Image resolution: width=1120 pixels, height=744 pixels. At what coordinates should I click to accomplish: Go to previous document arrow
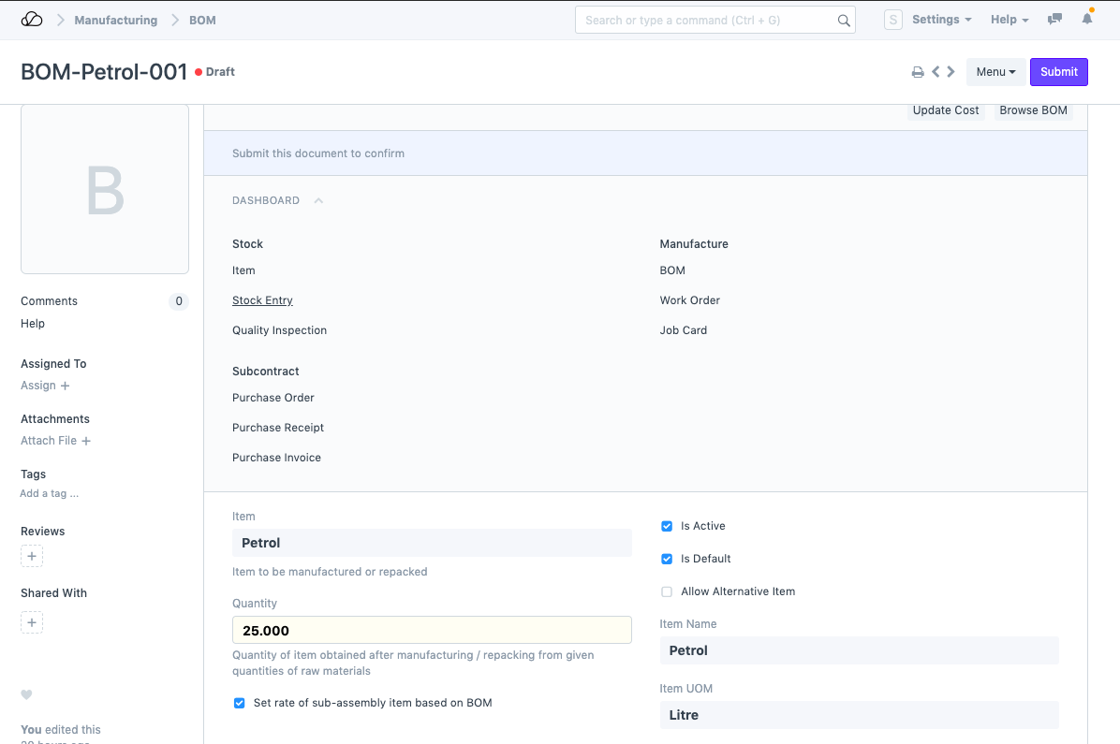pyautogui.click(x=936, y=72)
